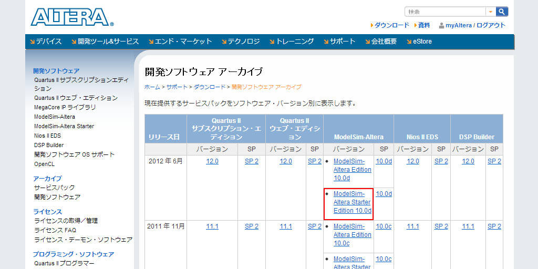Click the ライセンス sidebar heading

47,212
